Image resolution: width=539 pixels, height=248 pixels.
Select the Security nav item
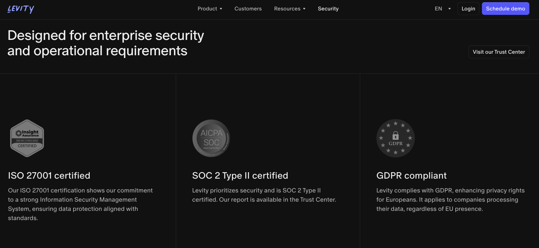pos(328,8)
